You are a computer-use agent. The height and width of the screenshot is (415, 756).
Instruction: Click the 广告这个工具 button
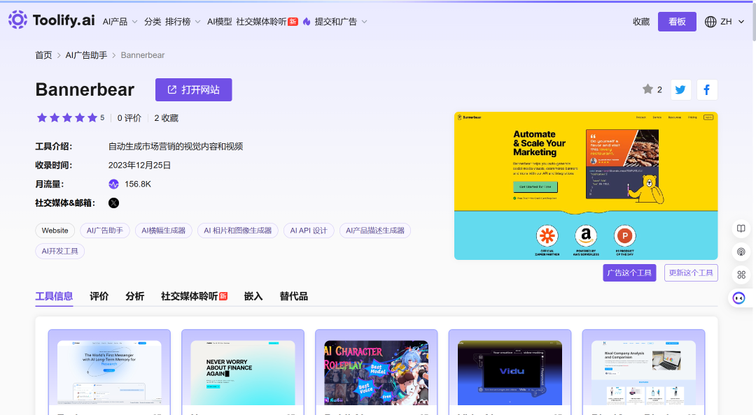(629, 273)
